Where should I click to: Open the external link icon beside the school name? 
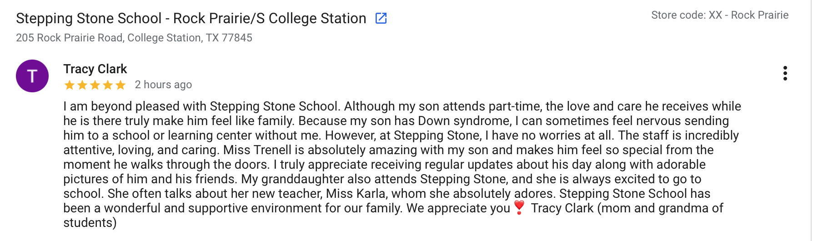pyautogui.click(x=381, y=18)
